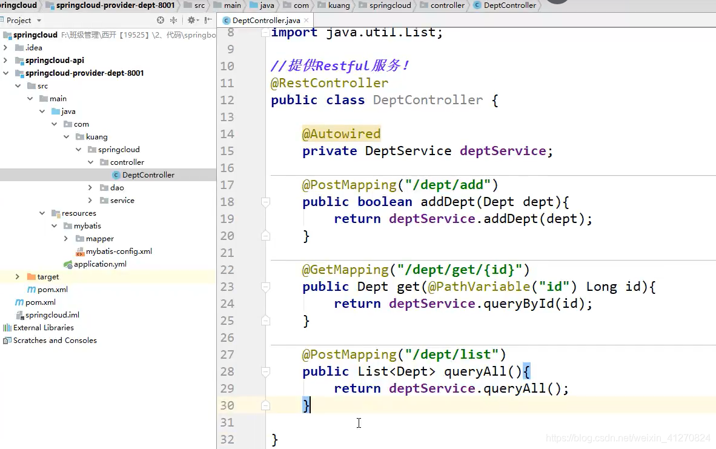Select the DeptController.java editor tab
The width and height of the screenshot is (716, 449).
266,20
